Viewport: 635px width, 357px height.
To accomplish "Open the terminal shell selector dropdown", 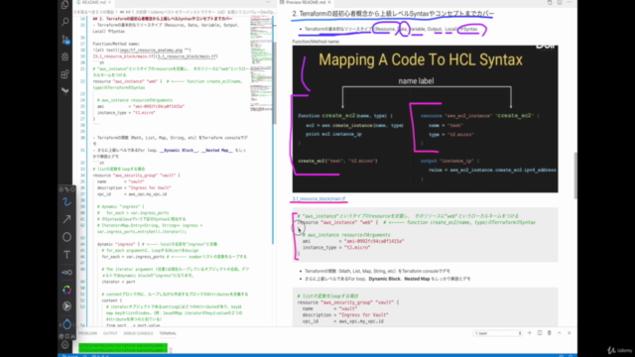I will [x=497, y=333].
